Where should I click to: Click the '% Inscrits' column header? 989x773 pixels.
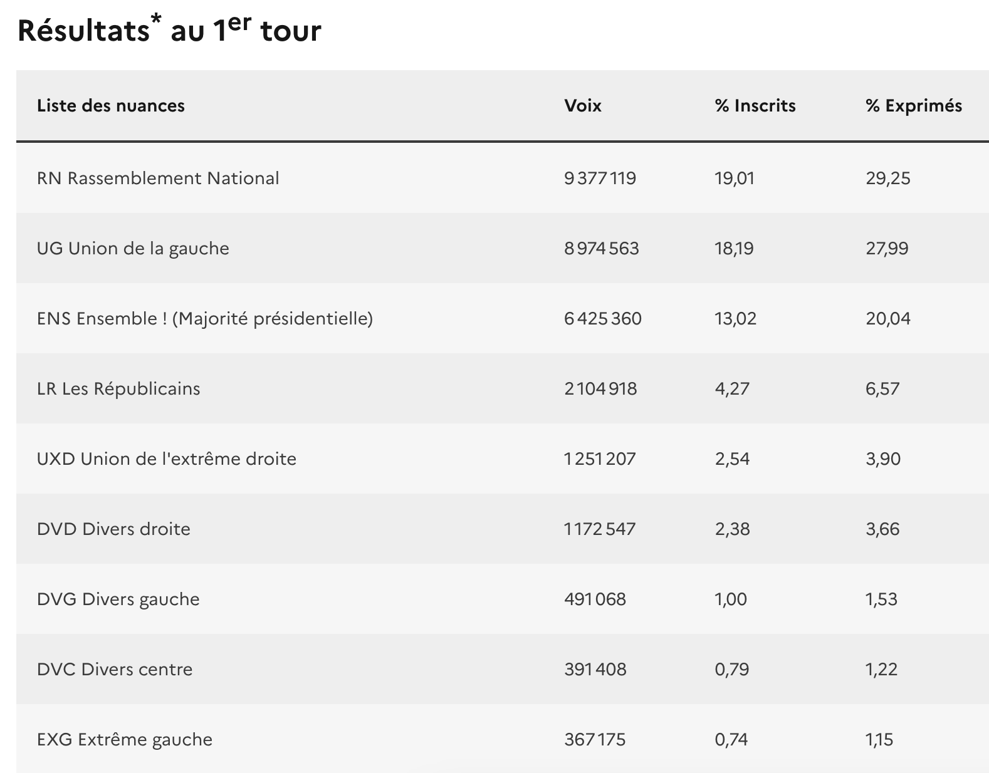[x=755, y=105]
